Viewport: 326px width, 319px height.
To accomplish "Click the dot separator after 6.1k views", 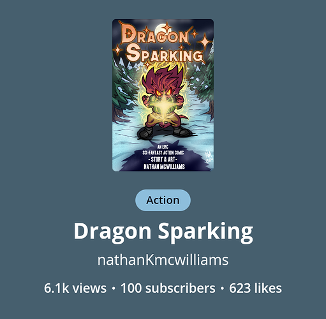I will point(114,288).
